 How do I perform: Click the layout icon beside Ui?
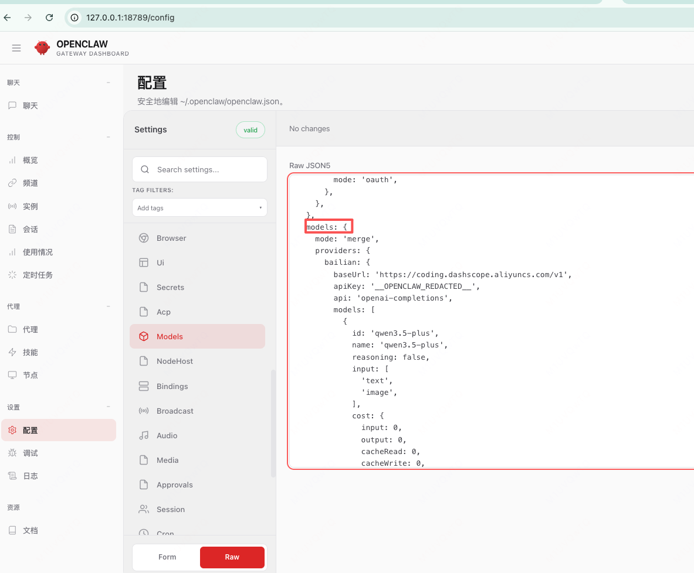144,262
